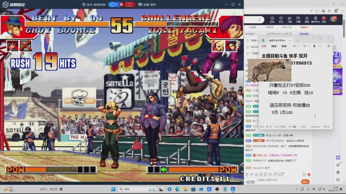Open File Explorer from the taskbar

[186, 189]
